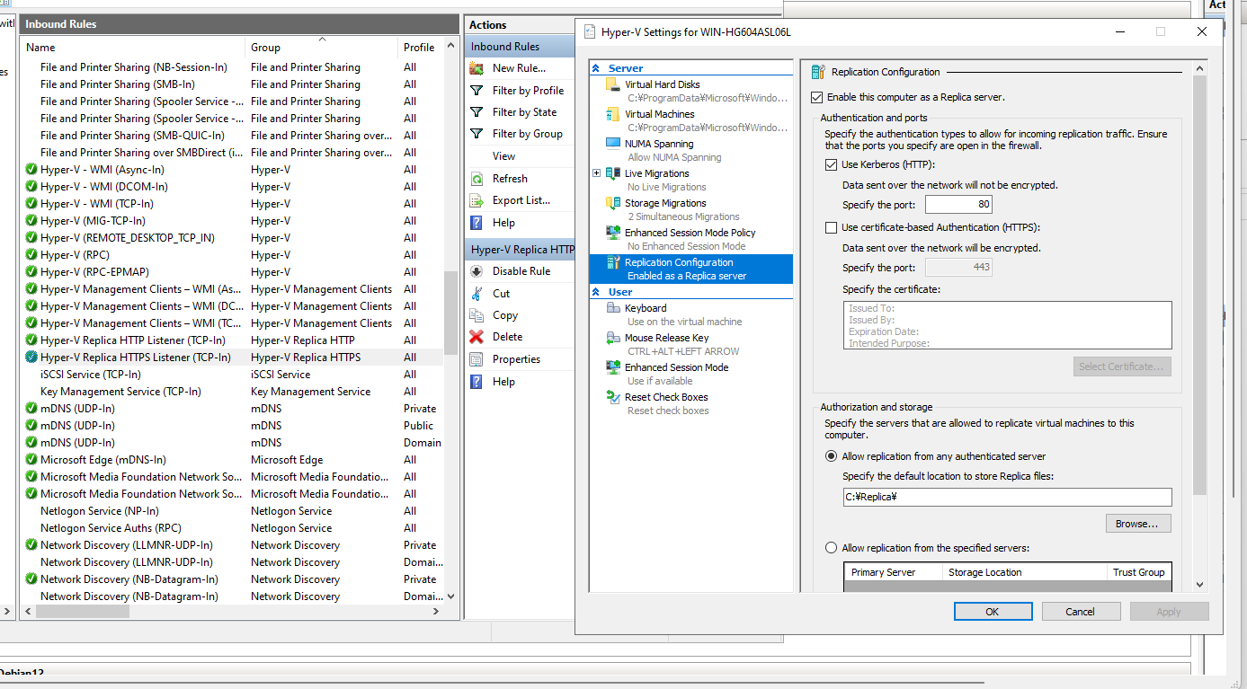This screenshot has height=689, width=1247.
Task: Click OK in Hyper-V Settings
Action: click(x=993, y=612)
